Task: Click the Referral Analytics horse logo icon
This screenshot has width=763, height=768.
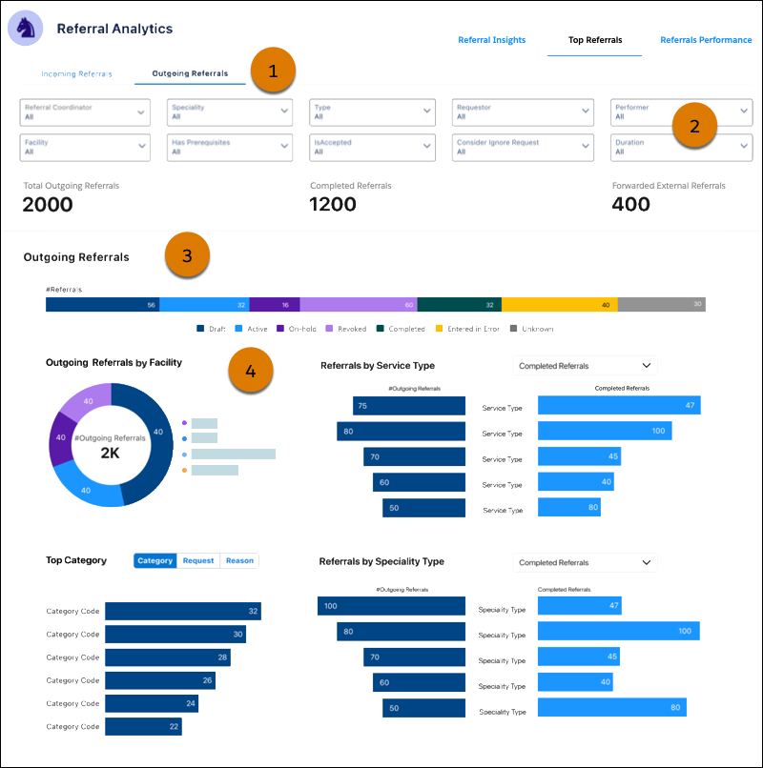Action: (x=26, y=28)
